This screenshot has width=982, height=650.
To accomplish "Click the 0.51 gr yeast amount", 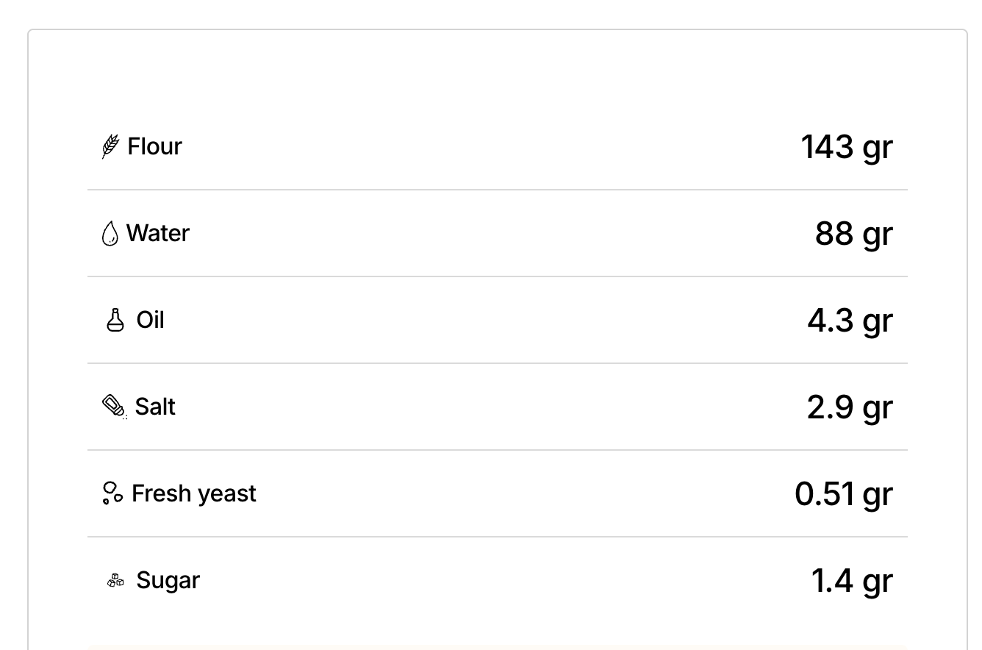I will point(844,494).
